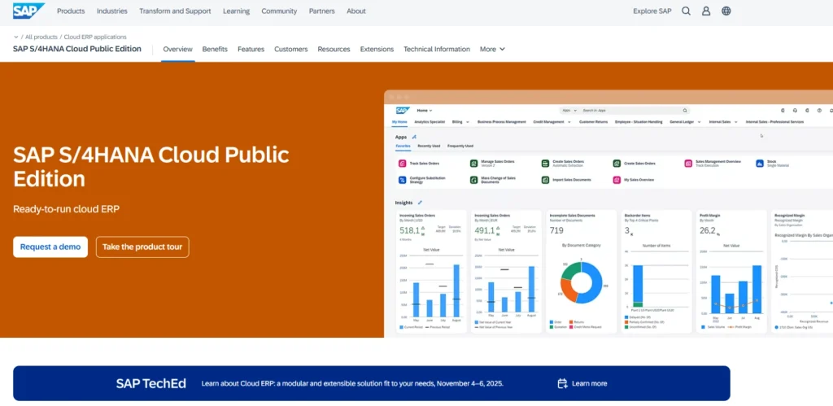Click the My Sales Overview icon in the preview
Screen dimensions: 833x406
[617, 180]
